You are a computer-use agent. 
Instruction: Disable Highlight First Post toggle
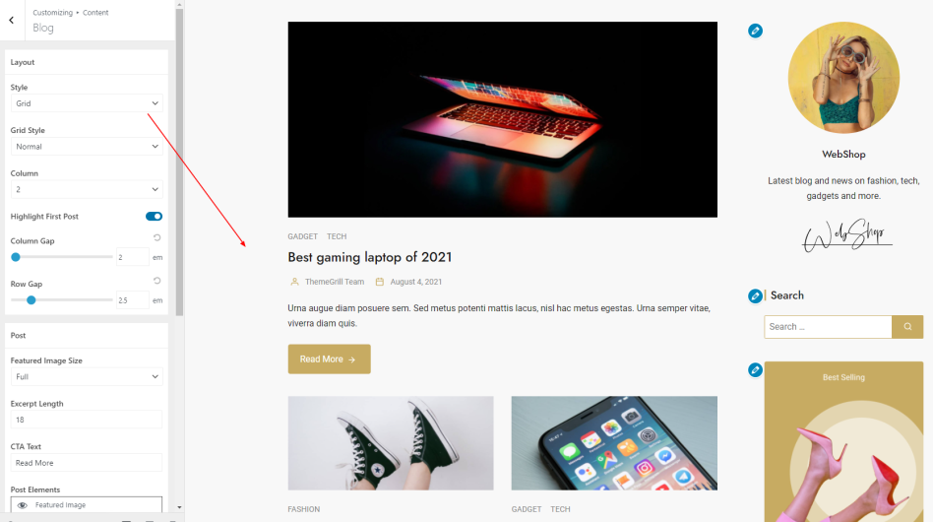point(155,216)
